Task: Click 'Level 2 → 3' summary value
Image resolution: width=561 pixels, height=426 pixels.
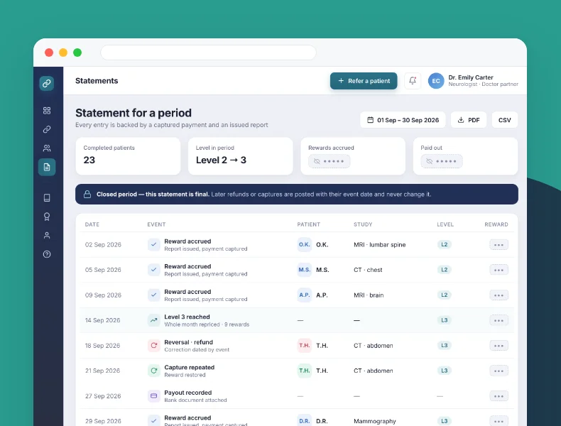Action: [x=221, y=160]
